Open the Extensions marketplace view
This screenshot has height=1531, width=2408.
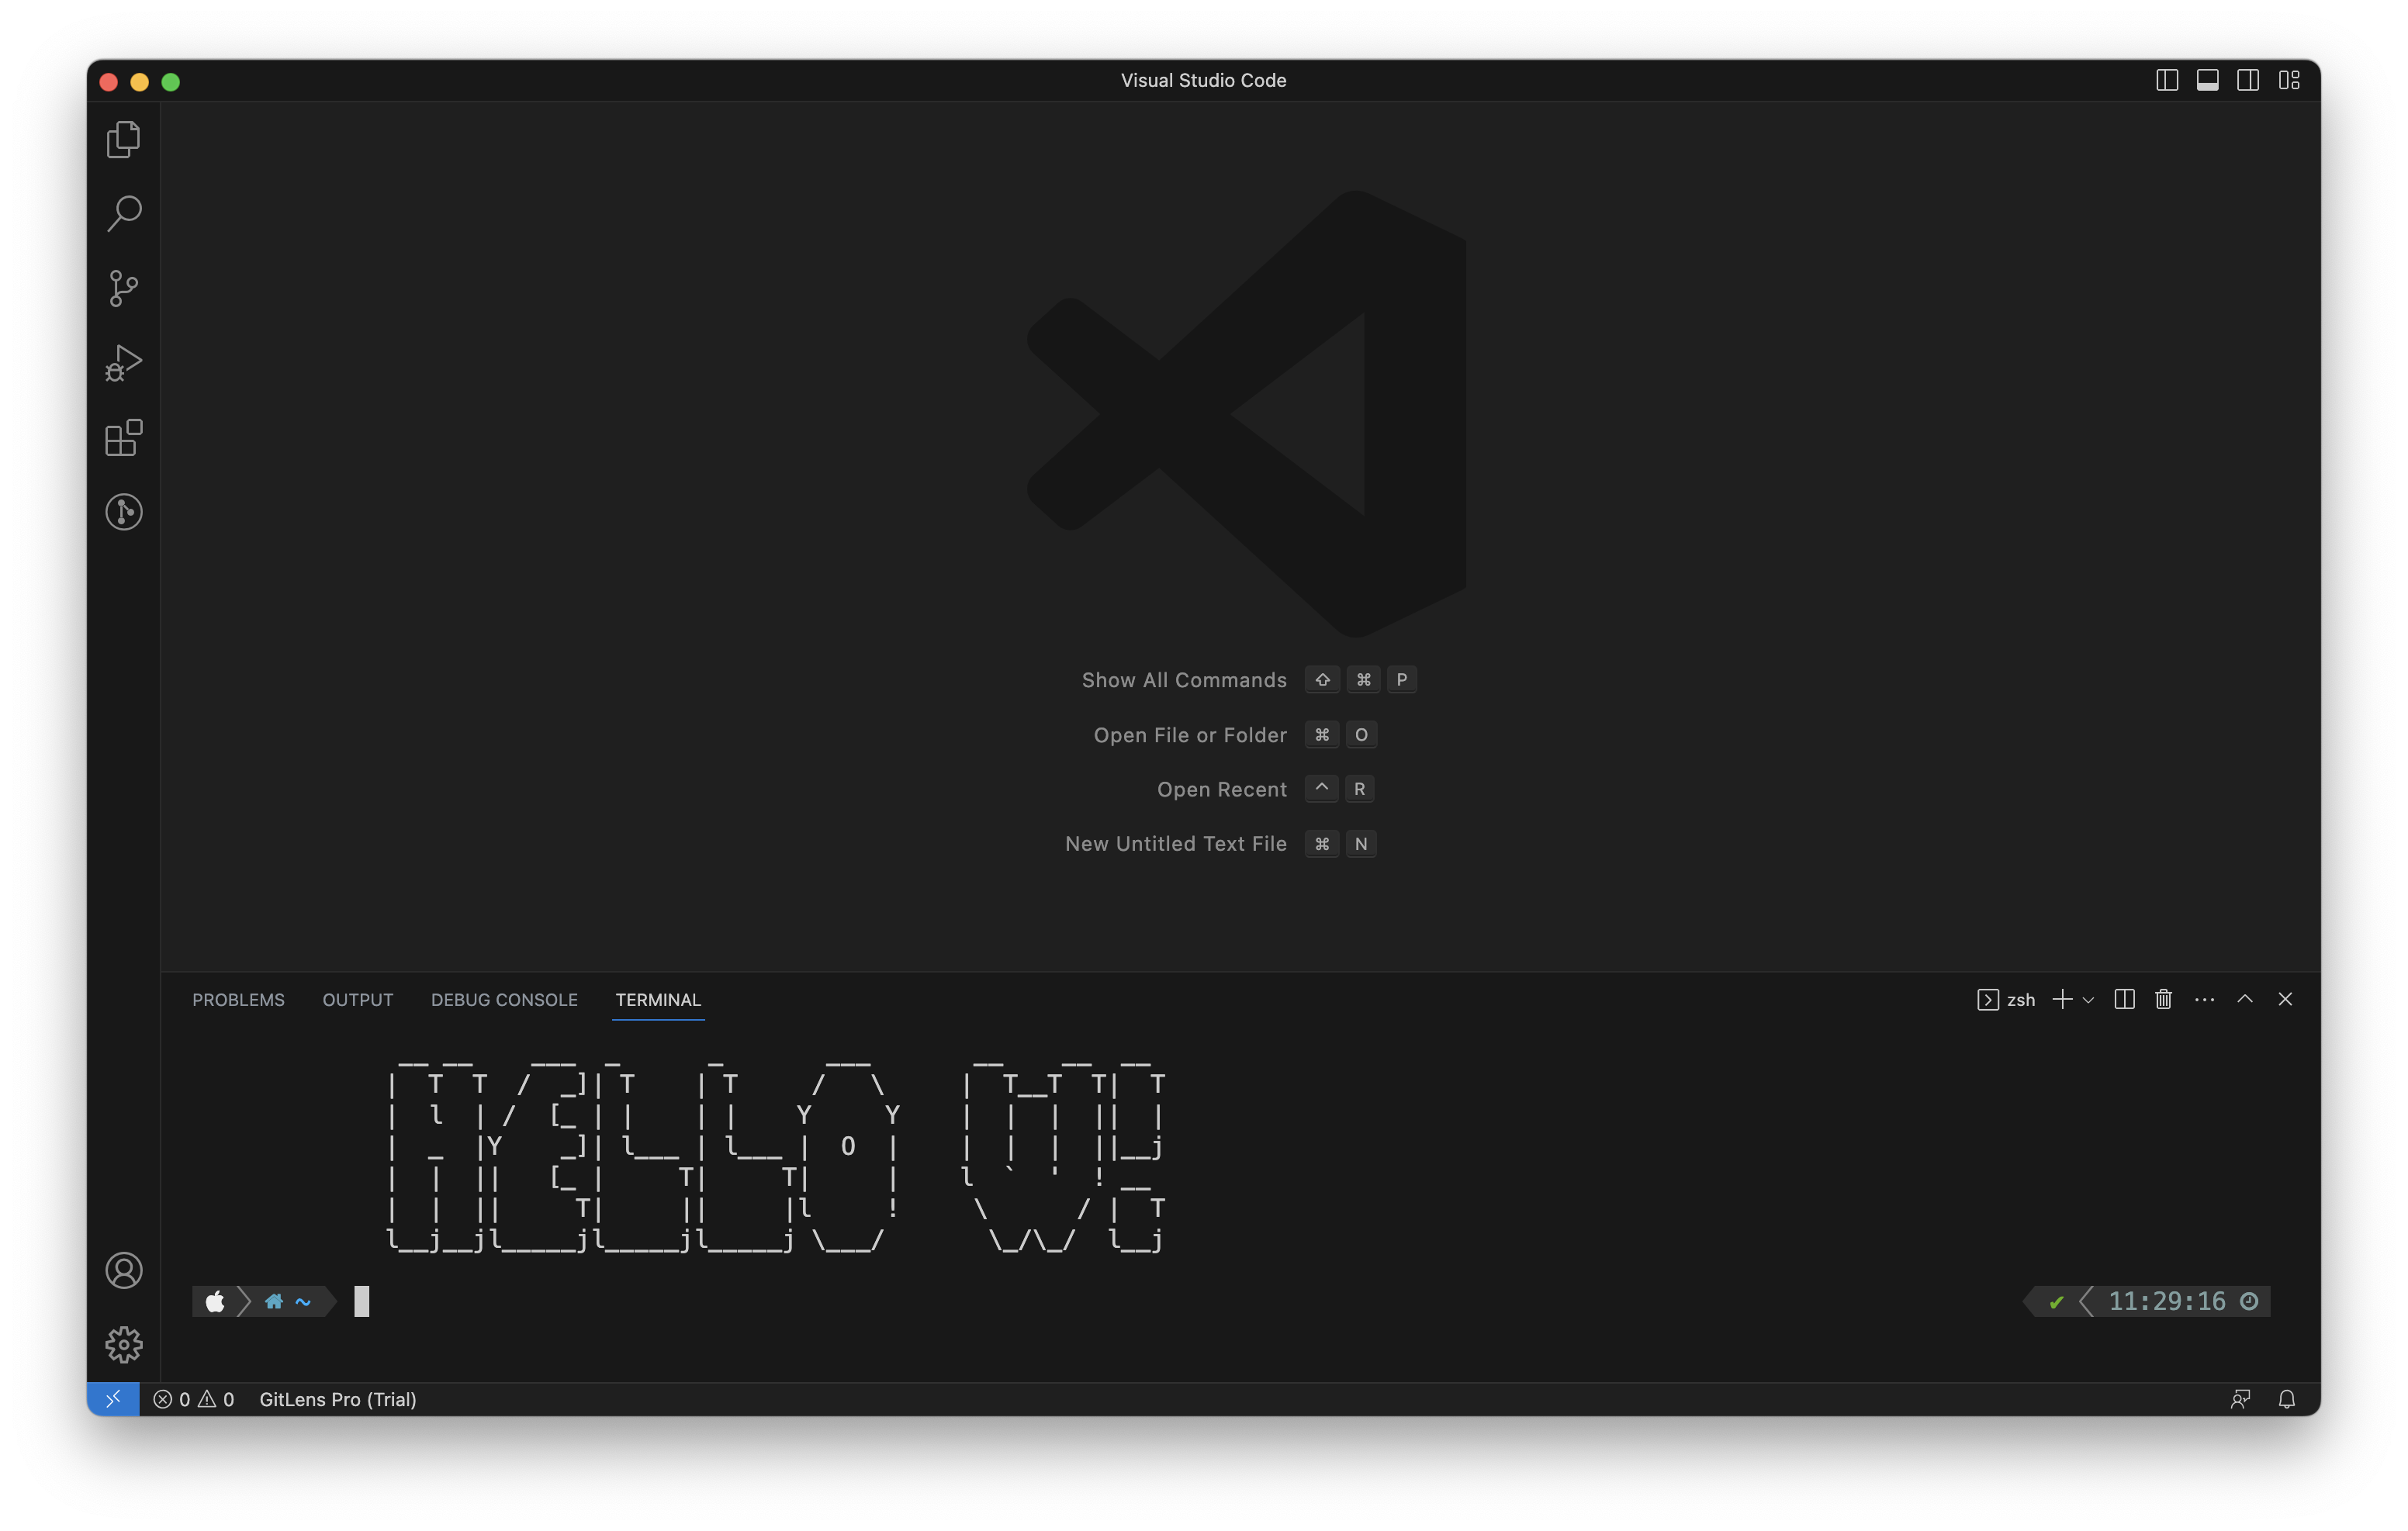point(124,437)
